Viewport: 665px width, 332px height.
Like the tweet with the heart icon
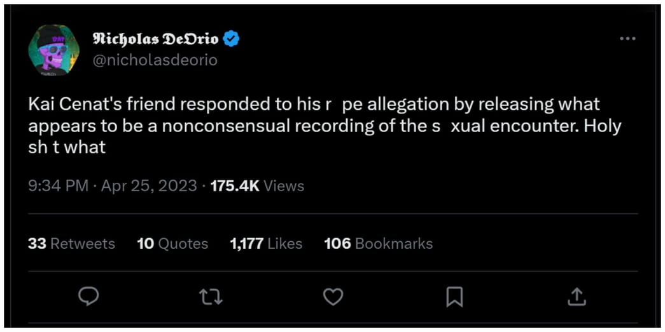click(333, 296)
